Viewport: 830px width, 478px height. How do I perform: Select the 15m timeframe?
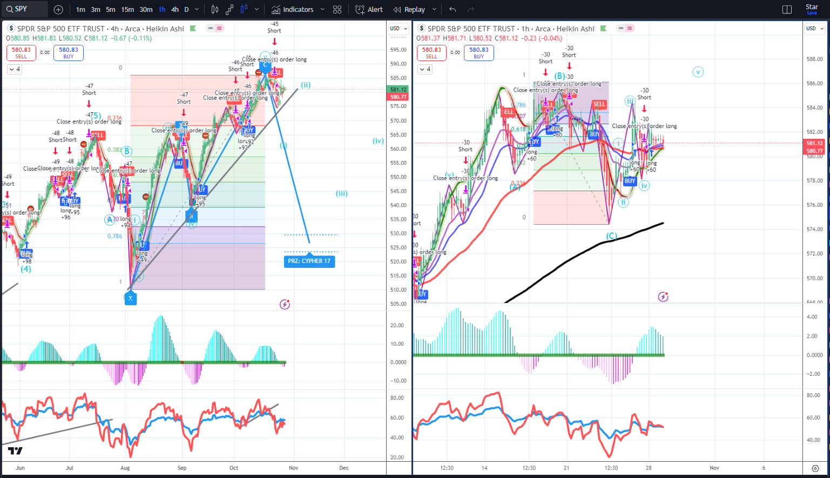pos(127,9)
